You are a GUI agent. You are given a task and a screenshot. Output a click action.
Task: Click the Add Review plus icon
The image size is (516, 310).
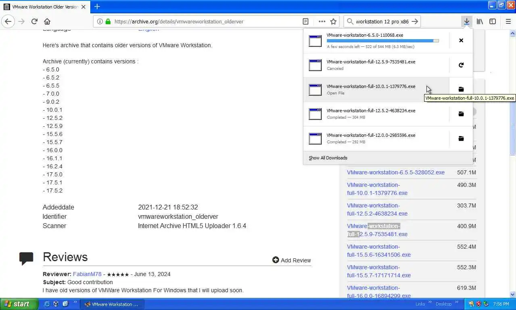pyautogui.click(x=276, y=260)
